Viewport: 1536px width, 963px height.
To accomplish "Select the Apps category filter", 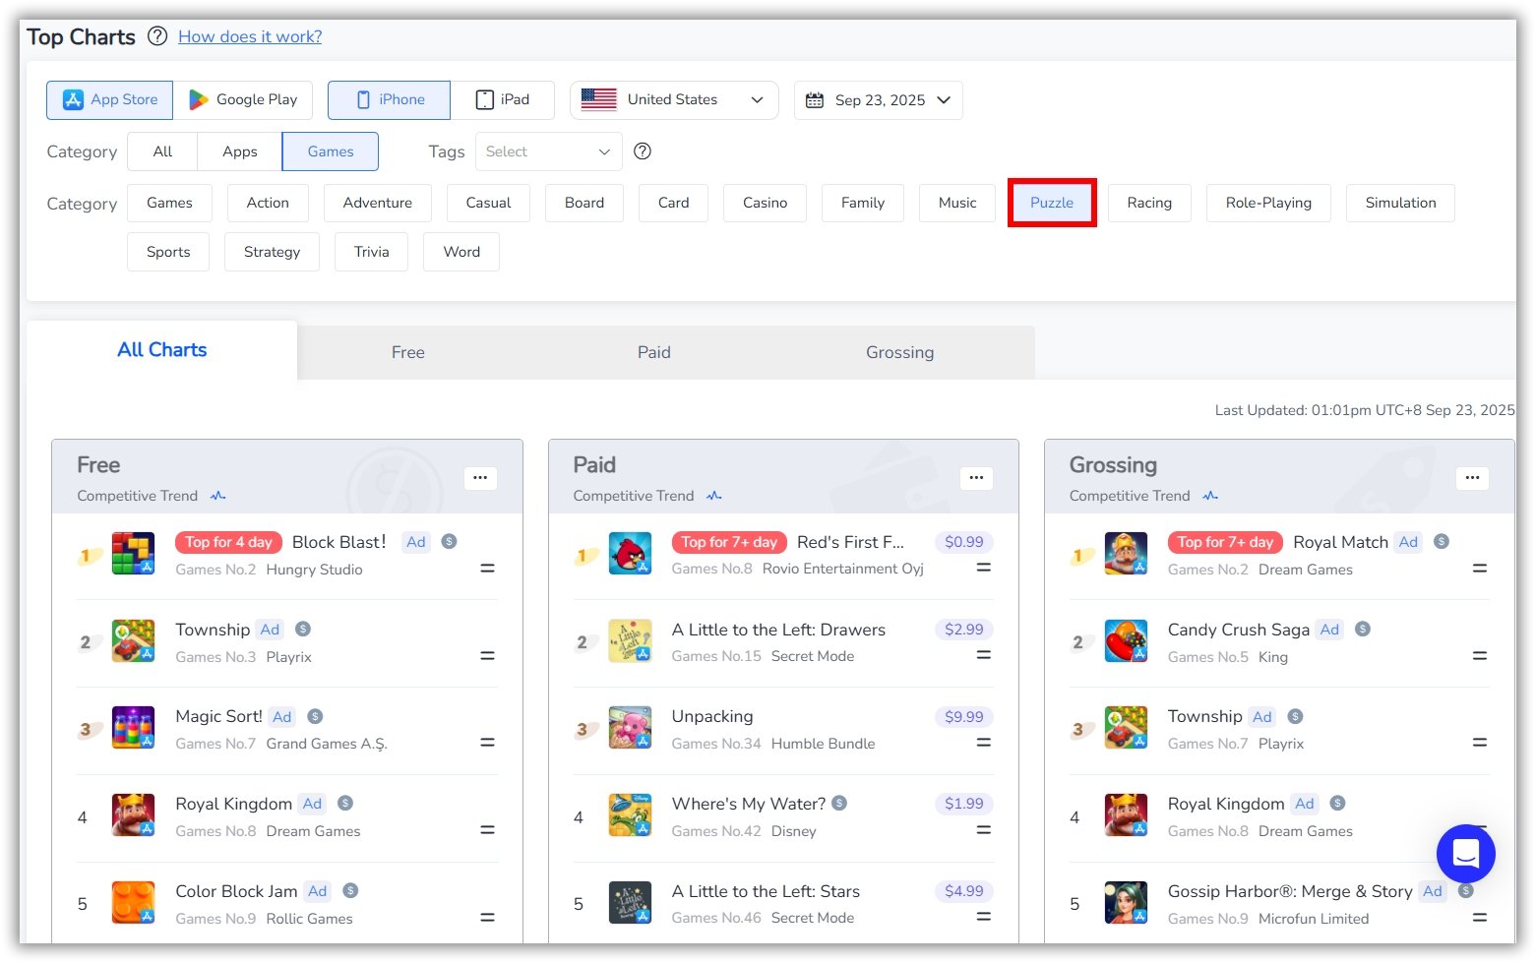I will pyautogui.click(x=240, y=151).
